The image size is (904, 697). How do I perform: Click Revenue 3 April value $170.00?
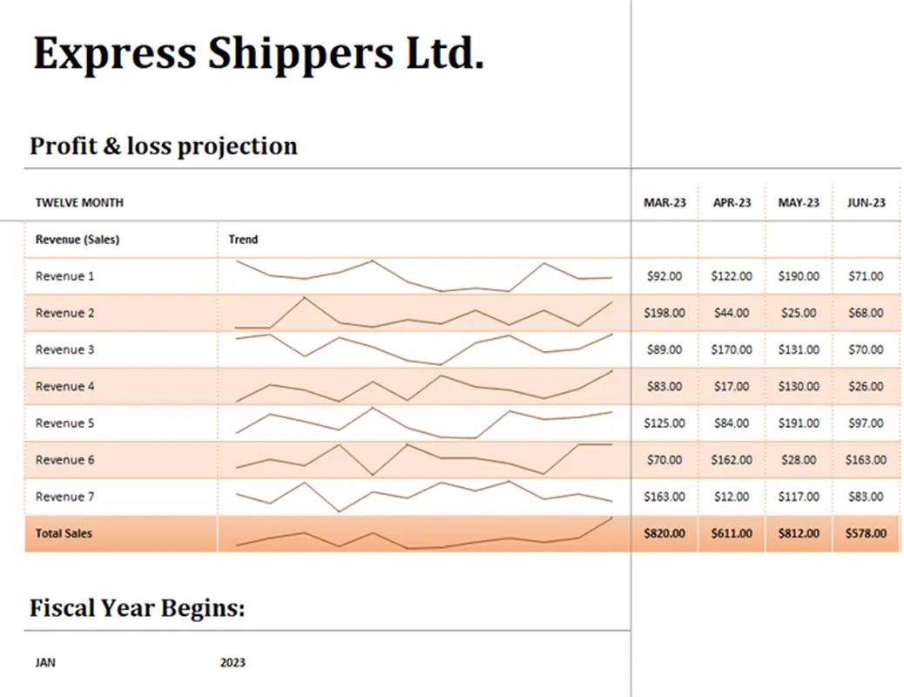[x=732, y=350]
